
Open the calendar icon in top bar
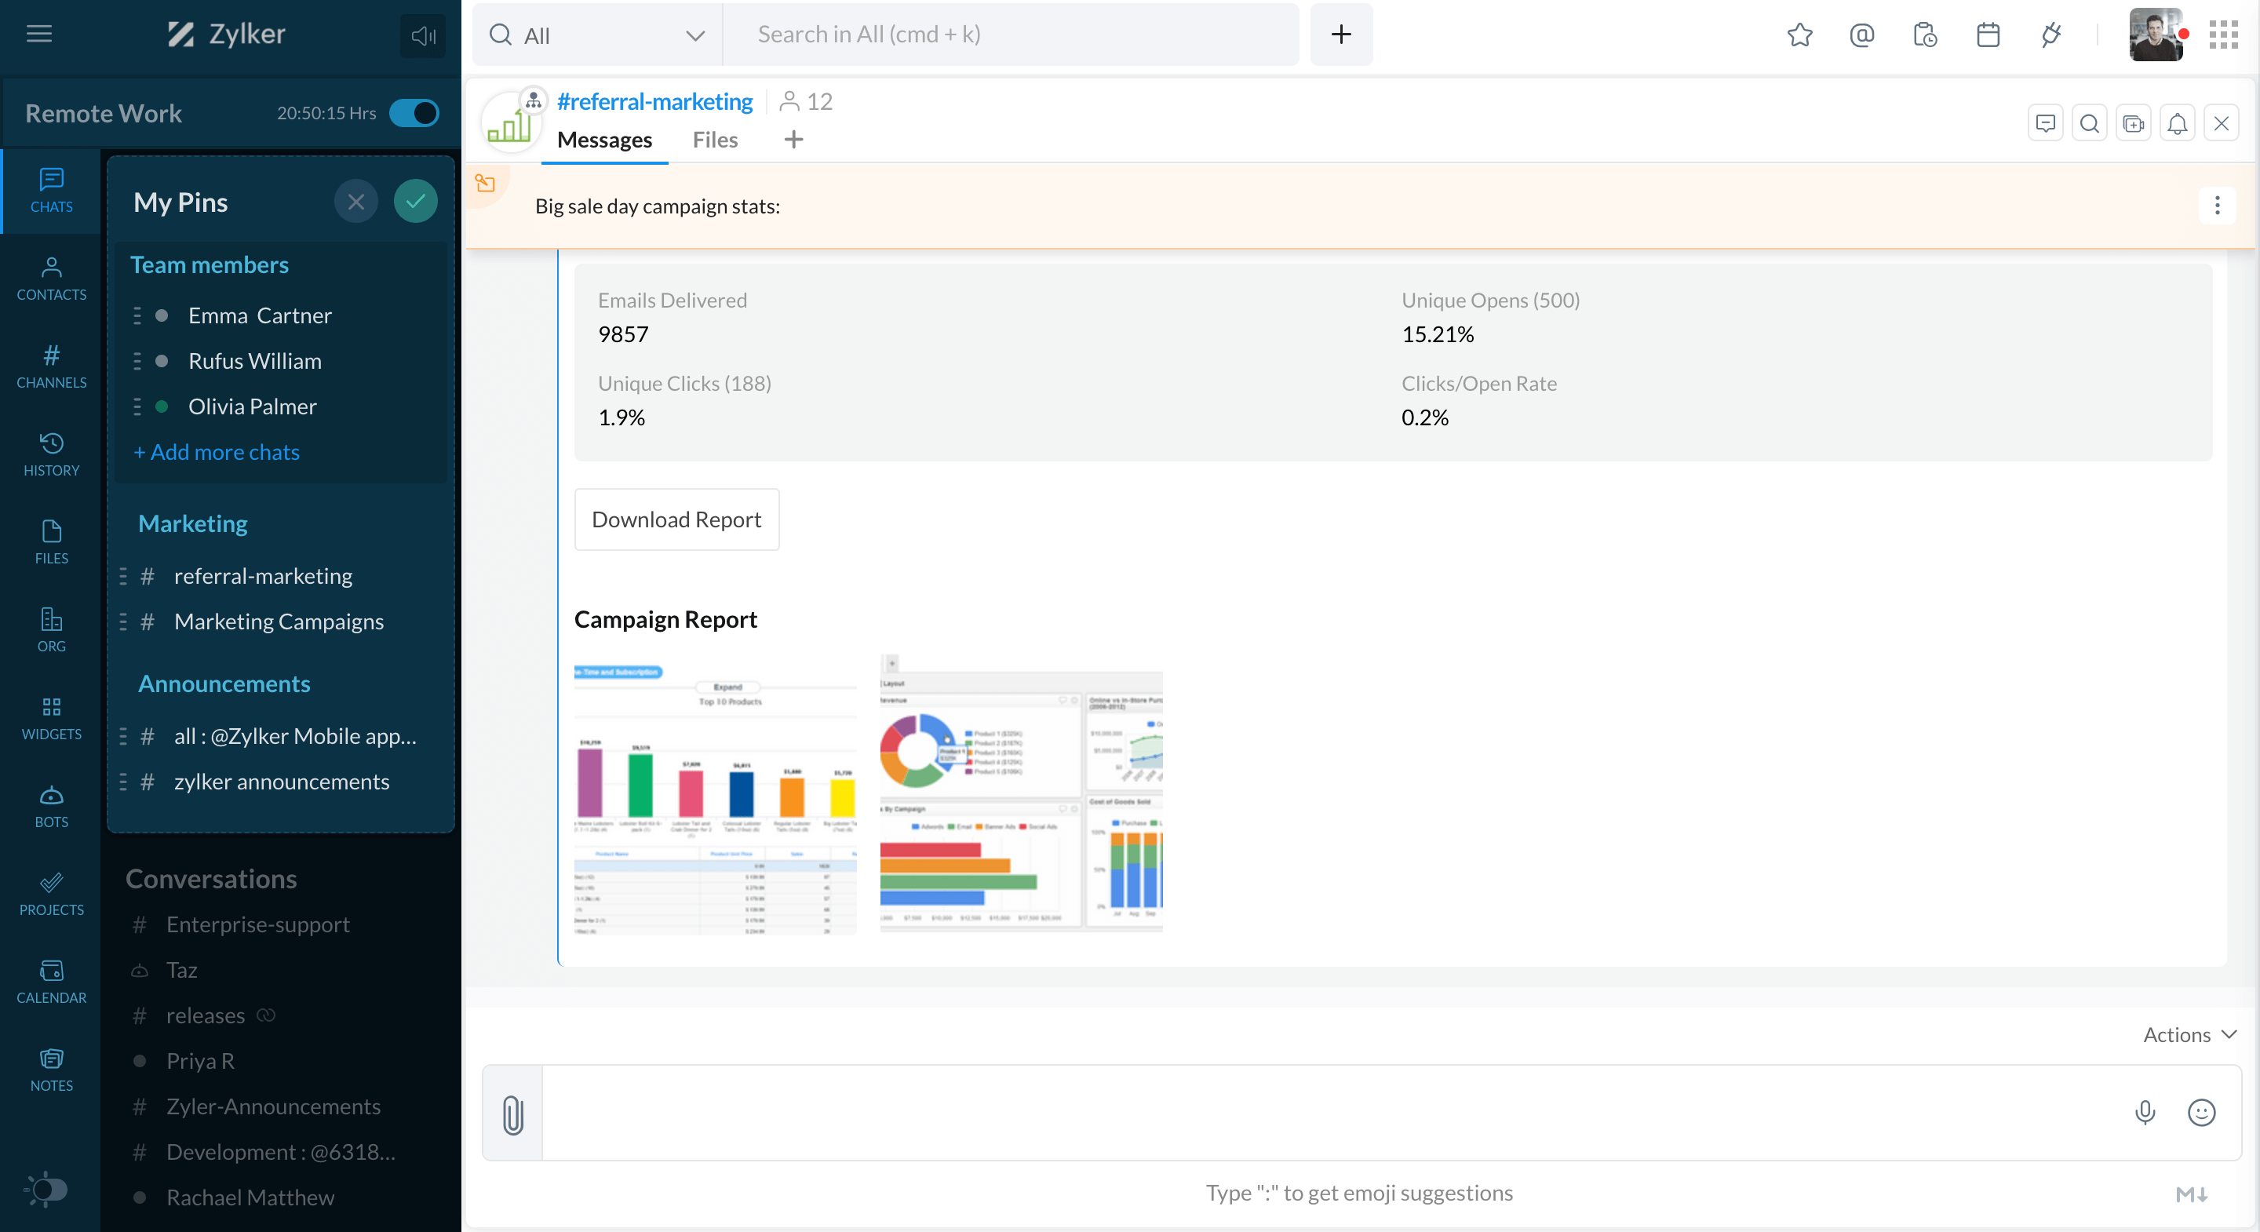click(x=1987, y=35)
